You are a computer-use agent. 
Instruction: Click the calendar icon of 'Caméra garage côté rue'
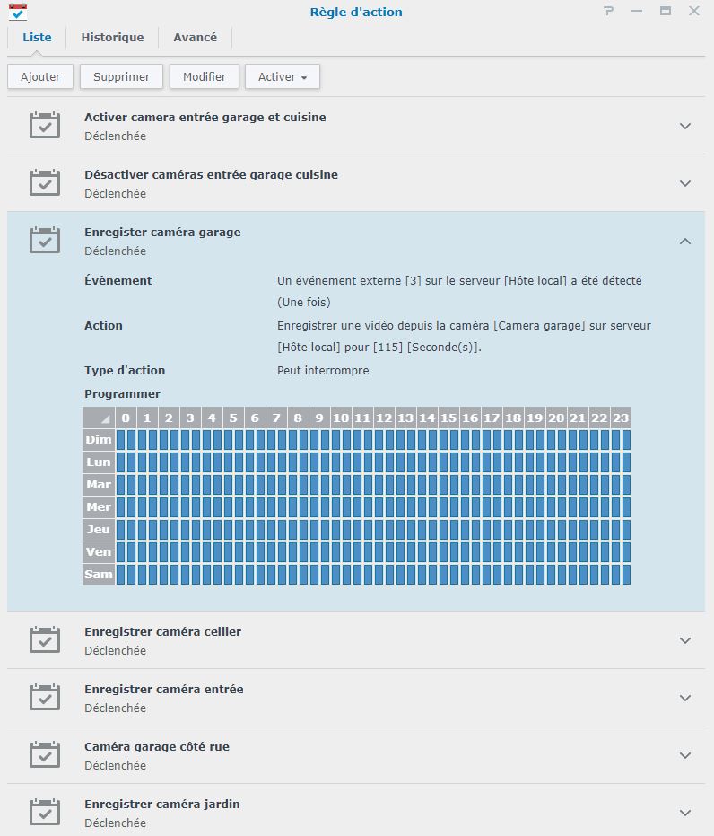(x=45, y=755)
